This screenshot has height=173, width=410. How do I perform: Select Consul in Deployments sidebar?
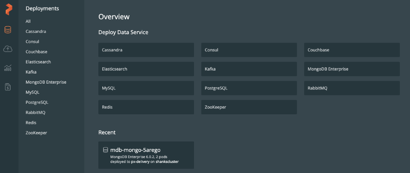pyautogui.click(x=32, y=42)
